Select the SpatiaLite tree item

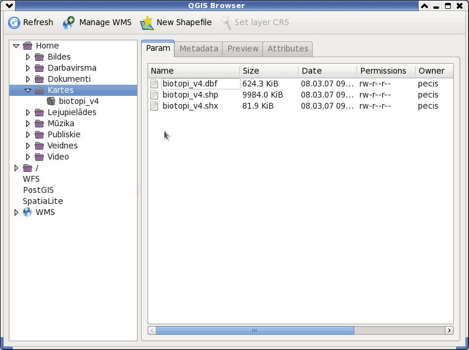click(43, 201)
